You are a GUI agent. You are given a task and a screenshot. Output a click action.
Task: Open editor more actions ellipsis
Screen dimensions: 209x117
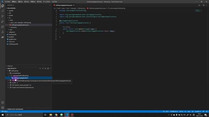pos(206,5)
